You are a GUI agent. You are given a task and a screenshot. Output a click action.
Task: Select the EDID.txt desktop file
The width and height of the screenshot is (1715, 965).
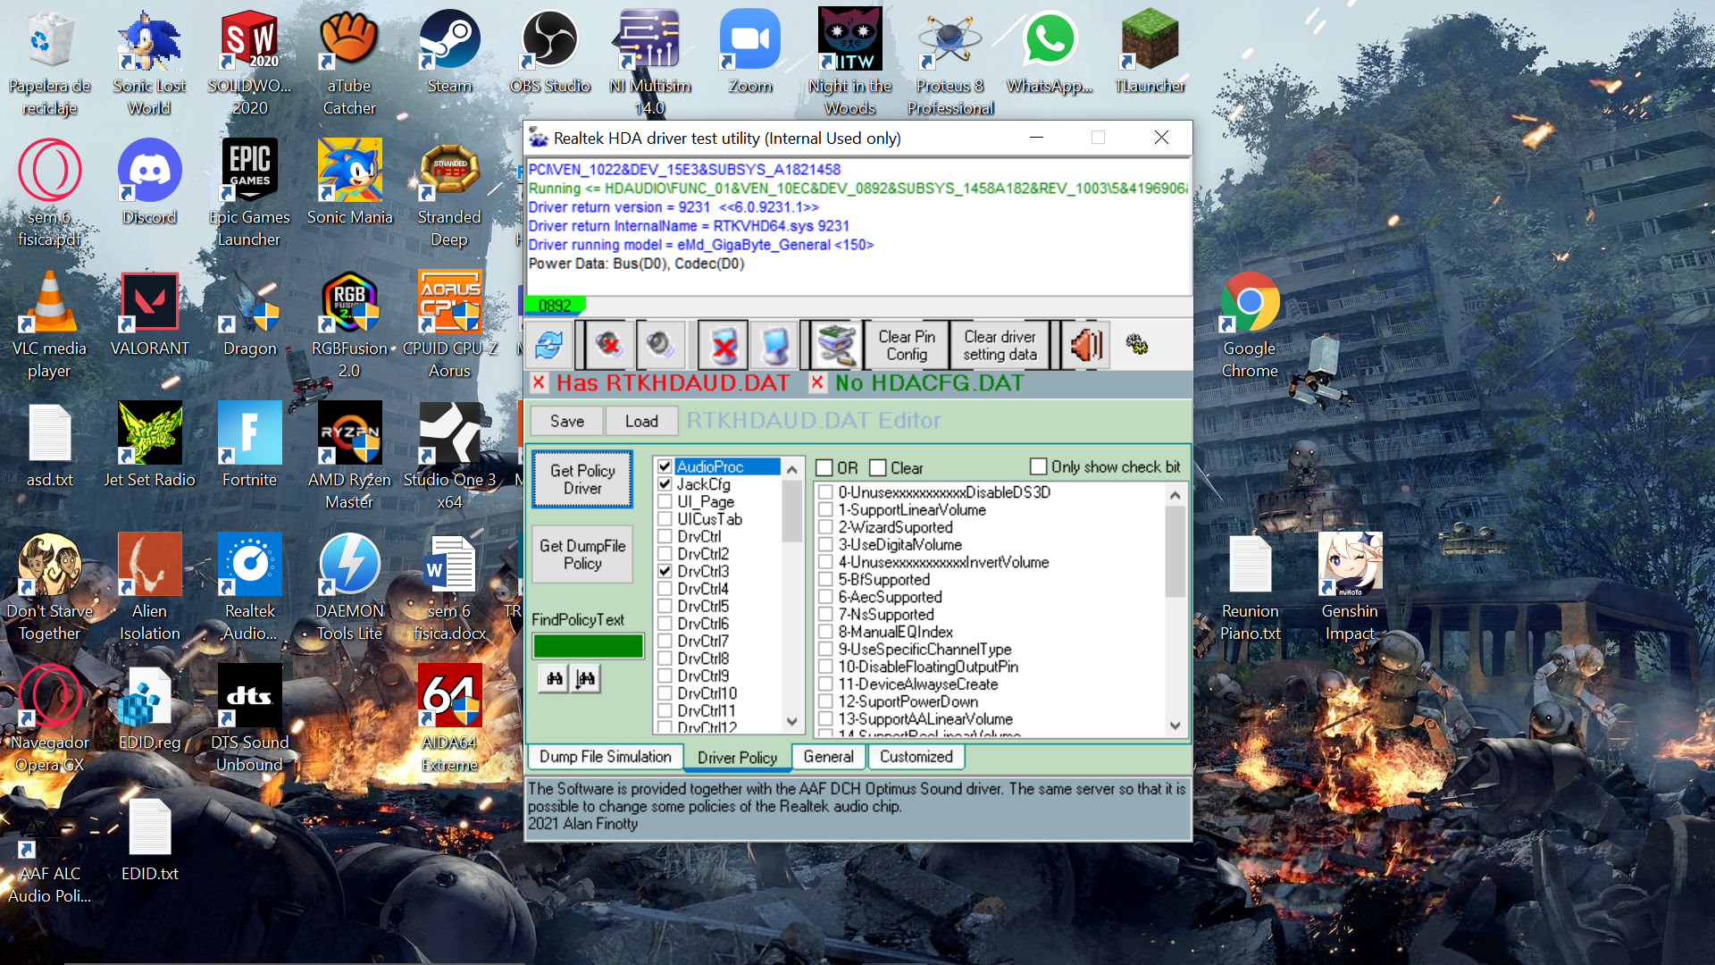[150, 840]
